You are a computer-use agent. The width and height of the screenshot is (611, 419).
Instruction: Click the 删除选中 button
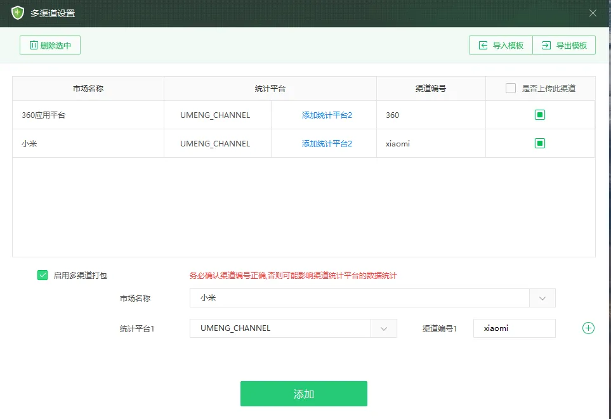[x=49, y=44]
